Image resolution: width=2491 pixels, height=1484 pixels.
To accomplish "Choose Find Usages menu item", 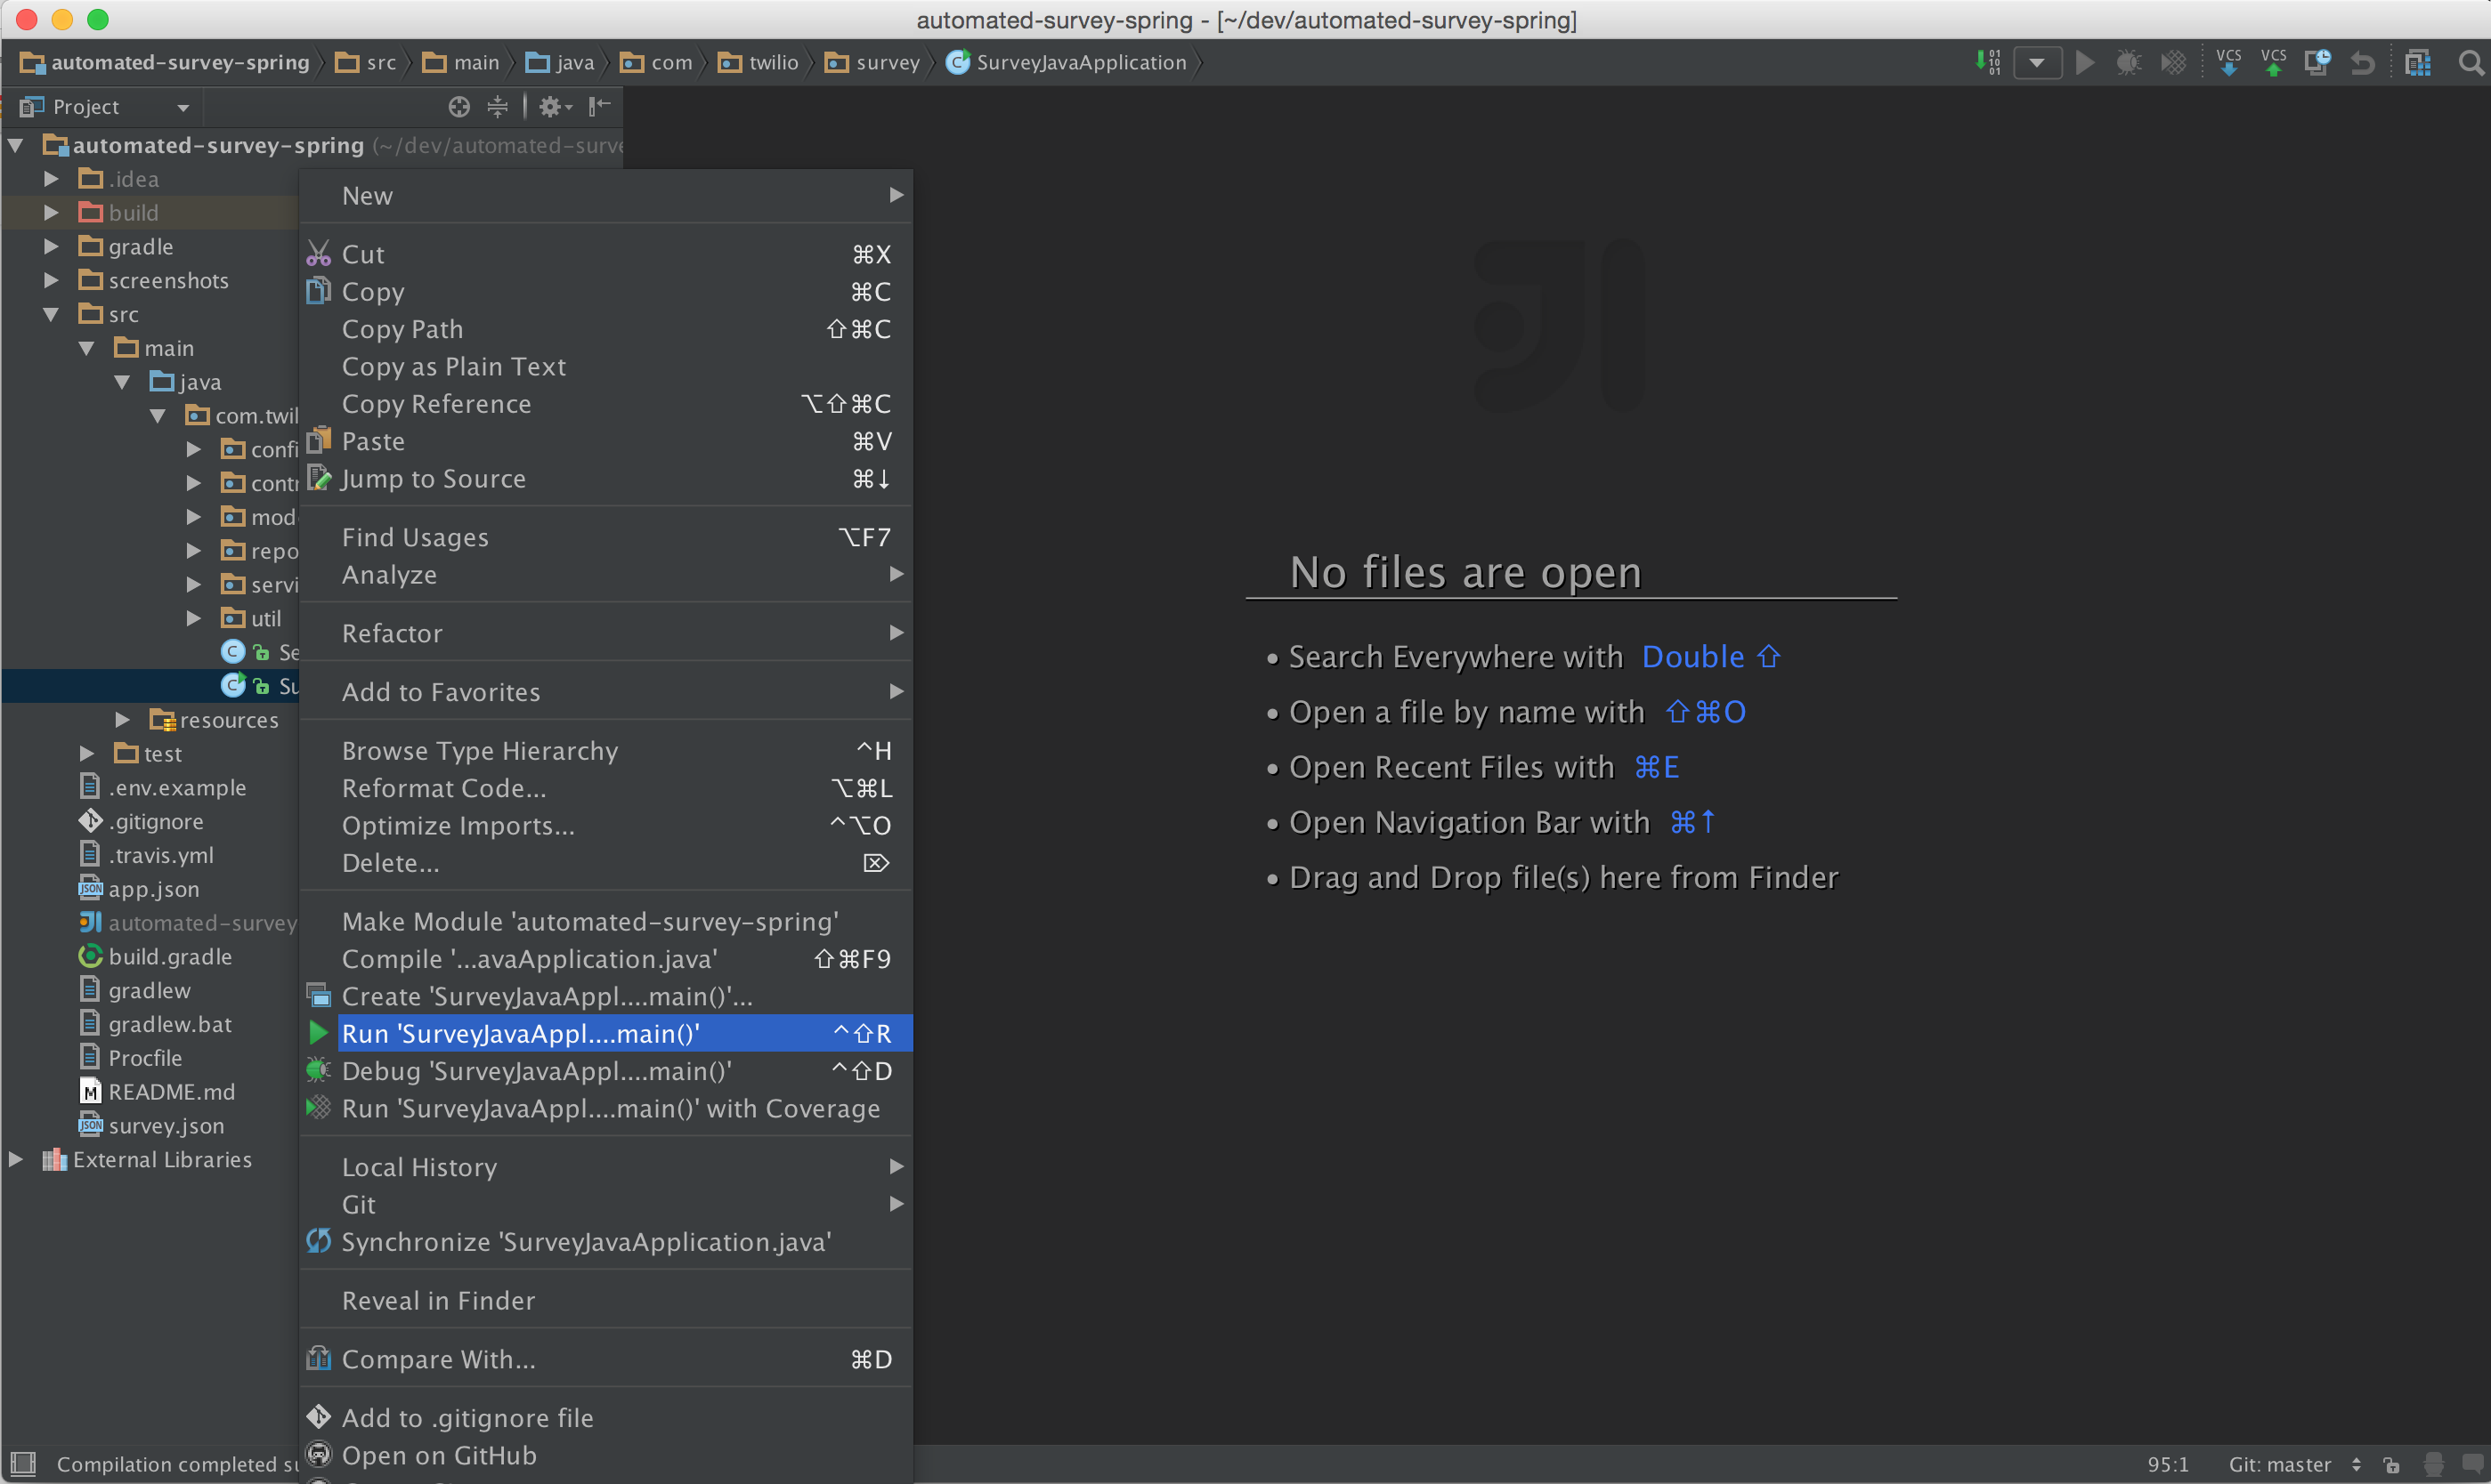I will (606, 538).
